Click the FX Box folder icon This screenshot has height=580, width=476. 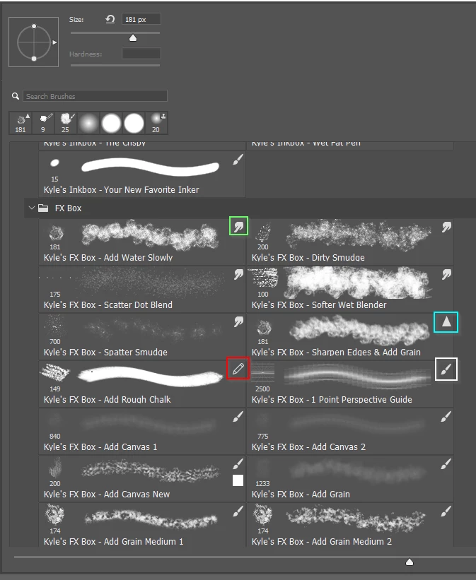coord(43,208)
